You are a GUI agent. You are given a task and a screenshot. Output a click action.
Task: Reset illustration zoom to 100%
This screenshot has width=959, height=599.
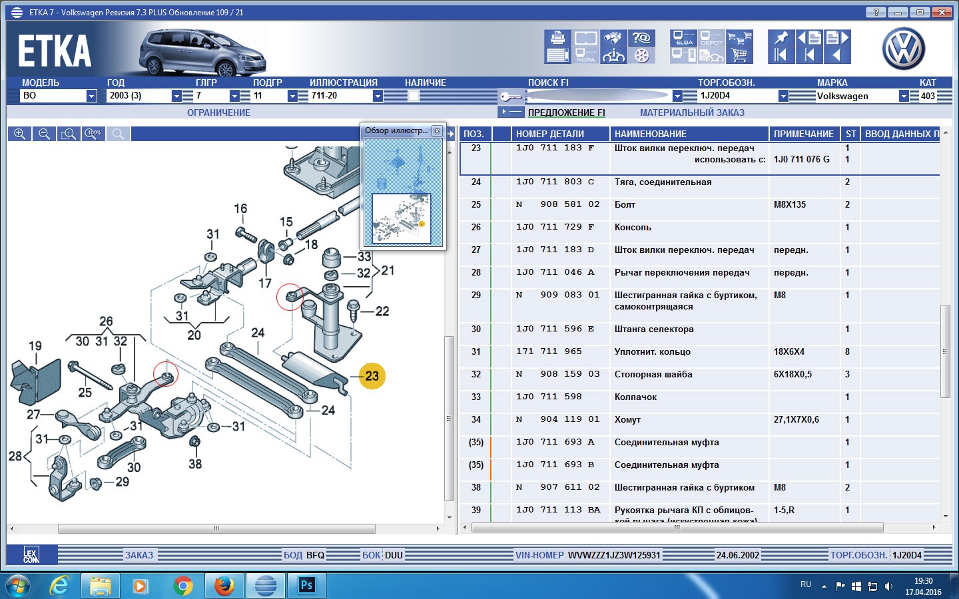(94, 134)
